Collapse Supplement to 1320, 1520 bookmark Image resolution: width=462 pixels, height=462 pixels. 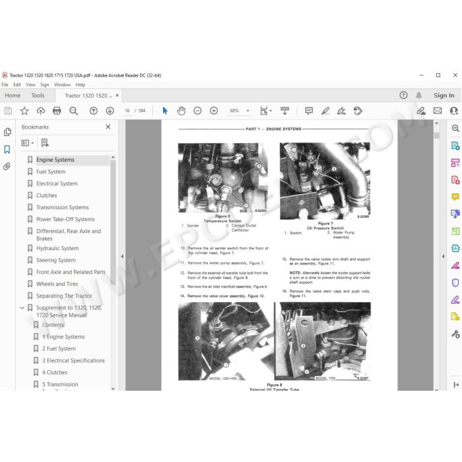[22, 308]
